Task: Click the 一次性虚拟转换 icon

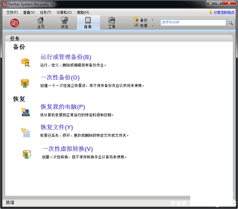Action: (27, 154)
